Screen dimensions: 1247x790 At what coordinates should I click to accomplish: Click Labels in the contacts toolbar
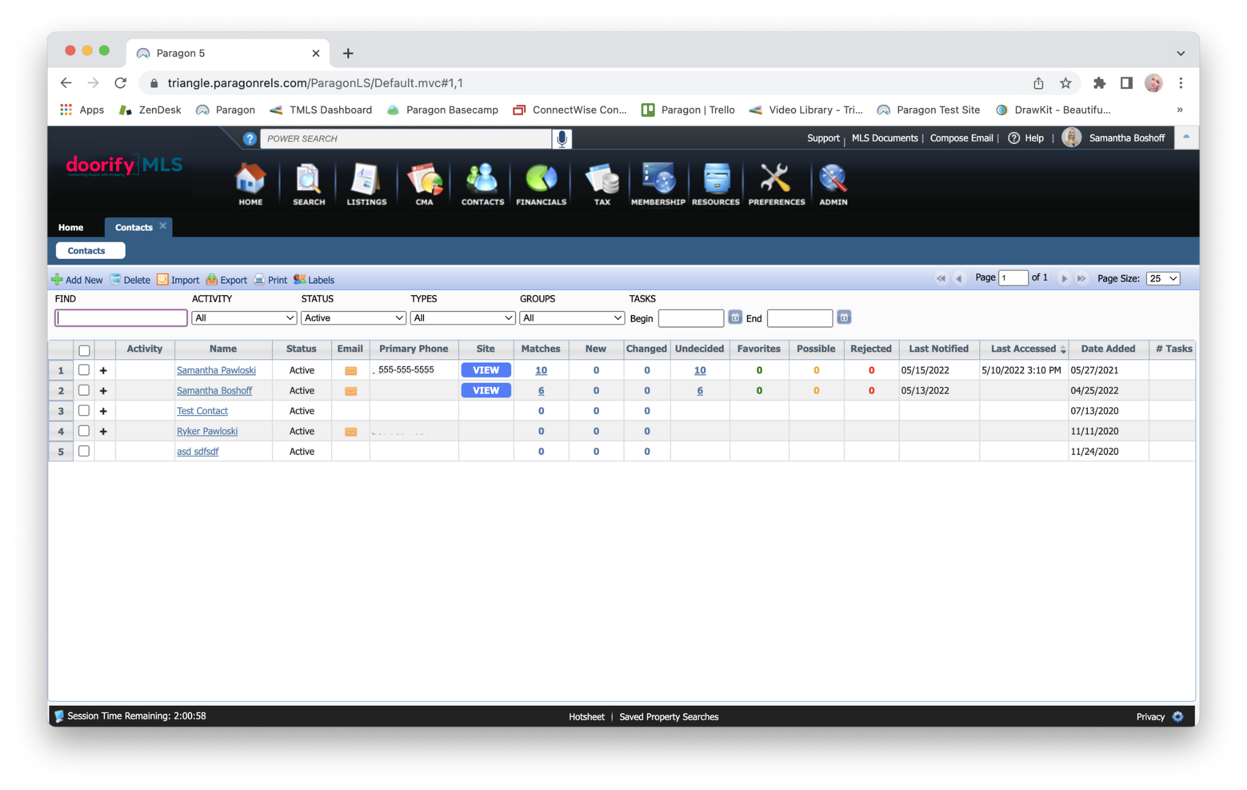coord(314,280)
